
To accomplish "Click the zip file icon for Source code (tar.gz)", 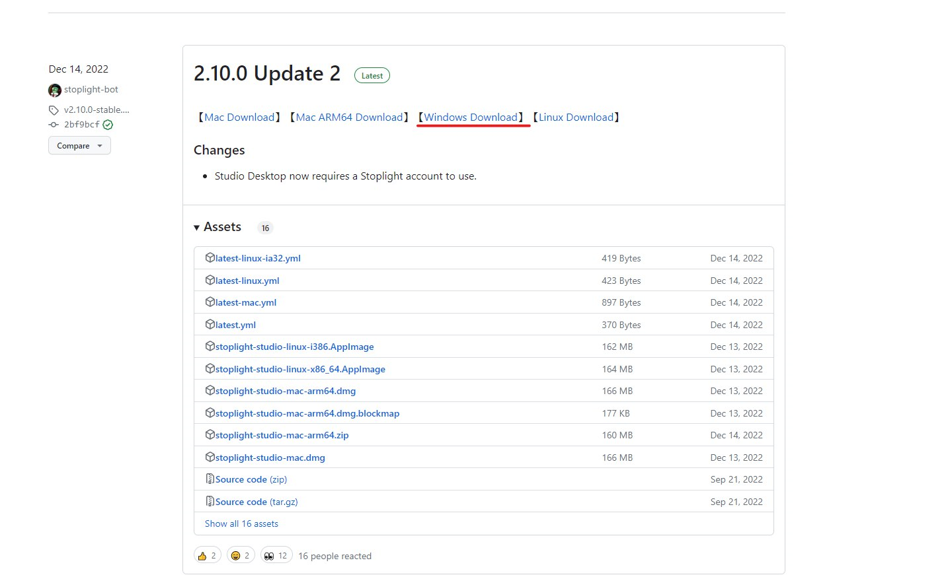I will tap(210, 501).
